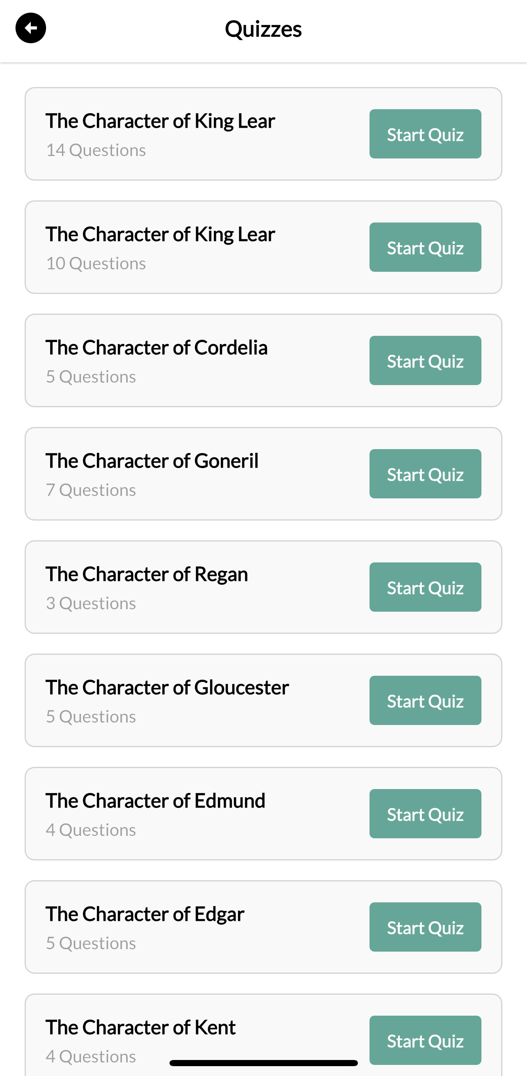
Task: Begin the Regan character quiz
Action: tap(425, 587)
